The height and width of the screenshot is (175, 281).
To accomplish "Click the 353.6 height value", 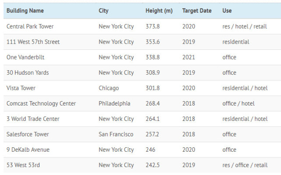I will (x=153, y=42).
